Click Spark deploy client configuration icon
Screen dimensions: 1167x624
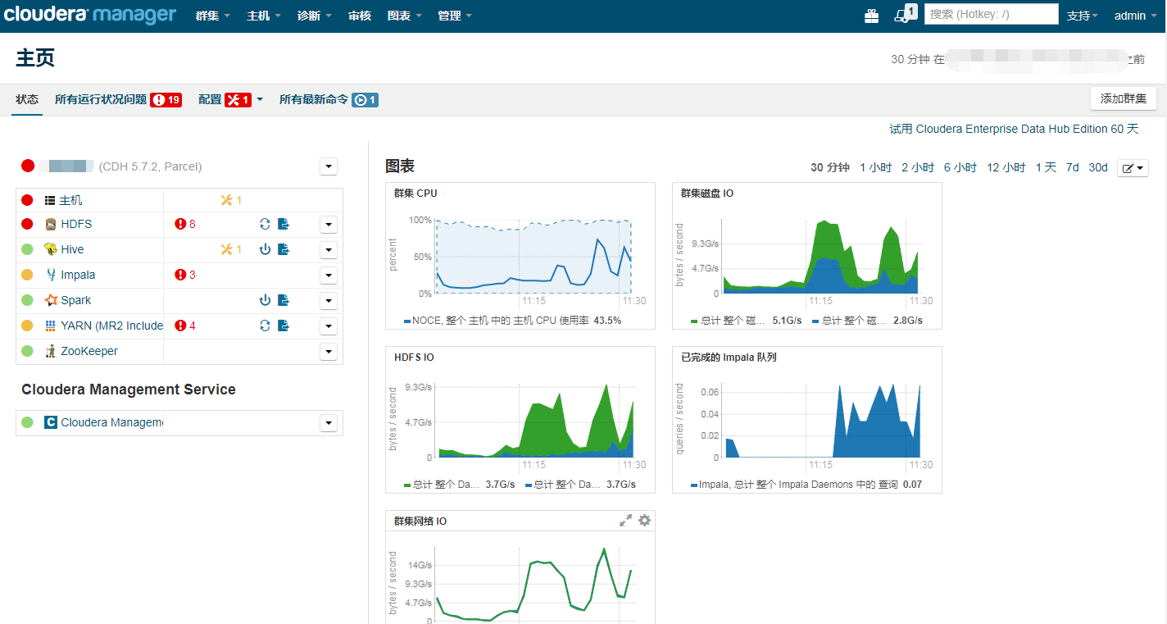point(284,300)
